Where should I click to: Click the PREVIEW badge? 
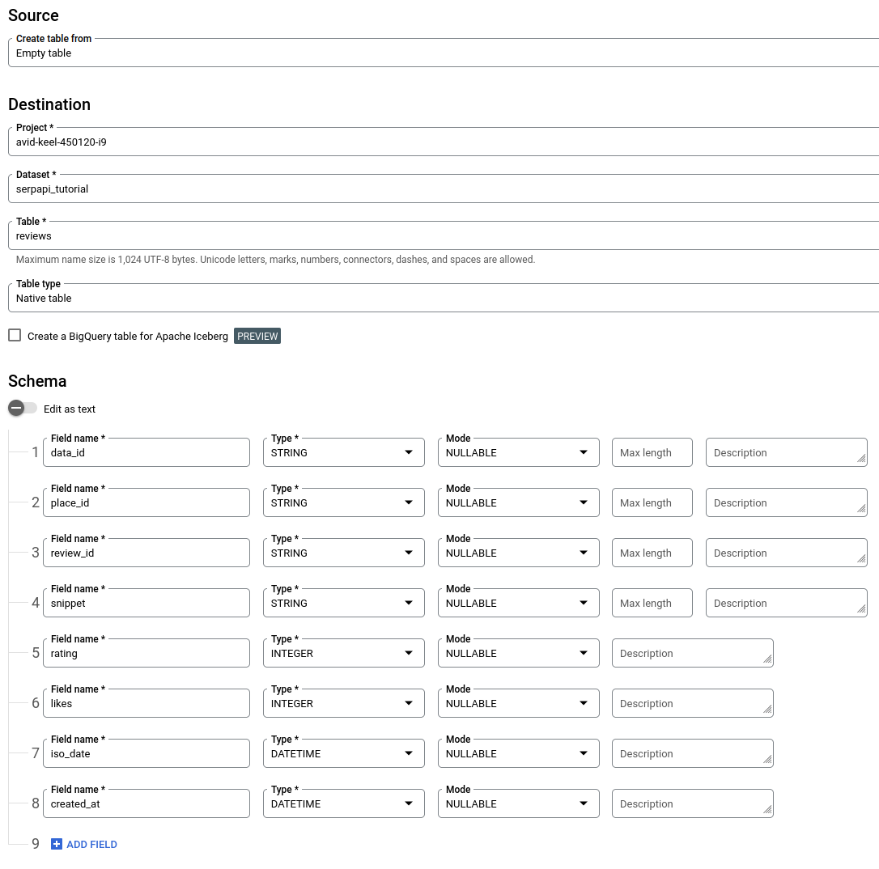pyautogui.click(x=257, y=336)
